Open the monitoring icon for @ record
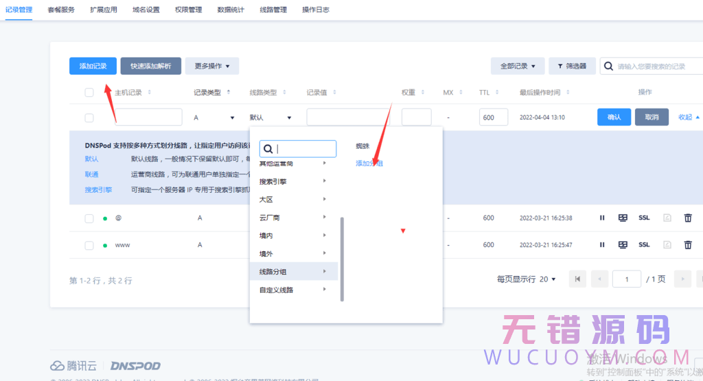The width and height of the screenshot is (703, 381). point(623,218)
